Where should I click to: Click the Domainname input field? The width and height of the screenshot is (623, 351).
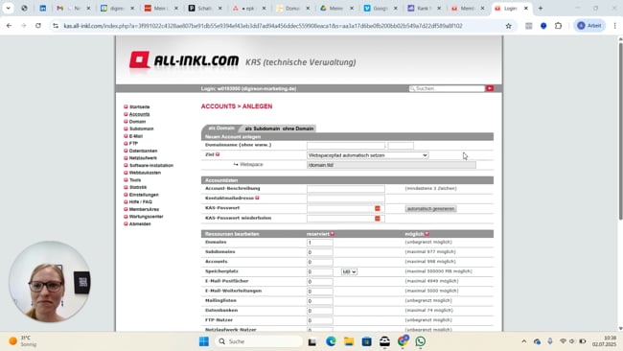coord(346,146)
